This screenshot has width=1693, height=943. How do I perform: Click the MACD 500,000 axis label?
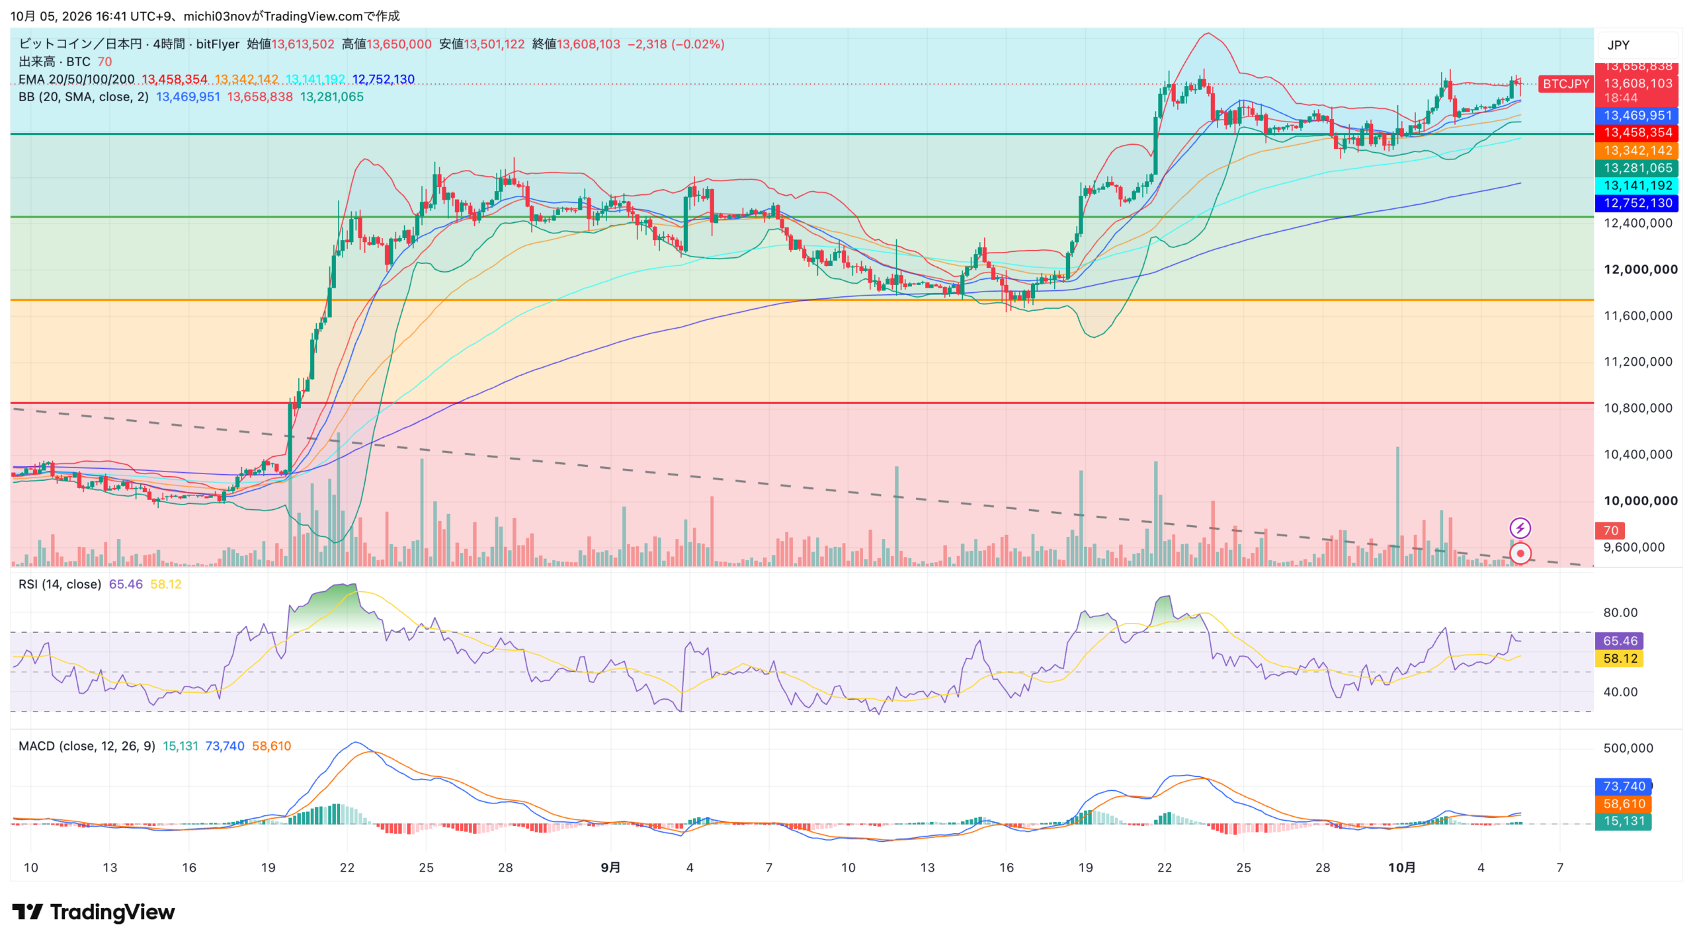click(x=1628, y=748)
